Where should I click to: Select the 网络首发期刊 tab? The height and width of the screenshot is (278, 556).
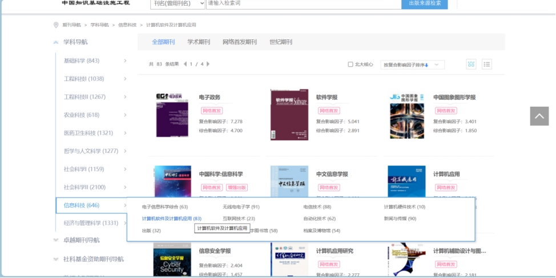click(x=240, y=42)
